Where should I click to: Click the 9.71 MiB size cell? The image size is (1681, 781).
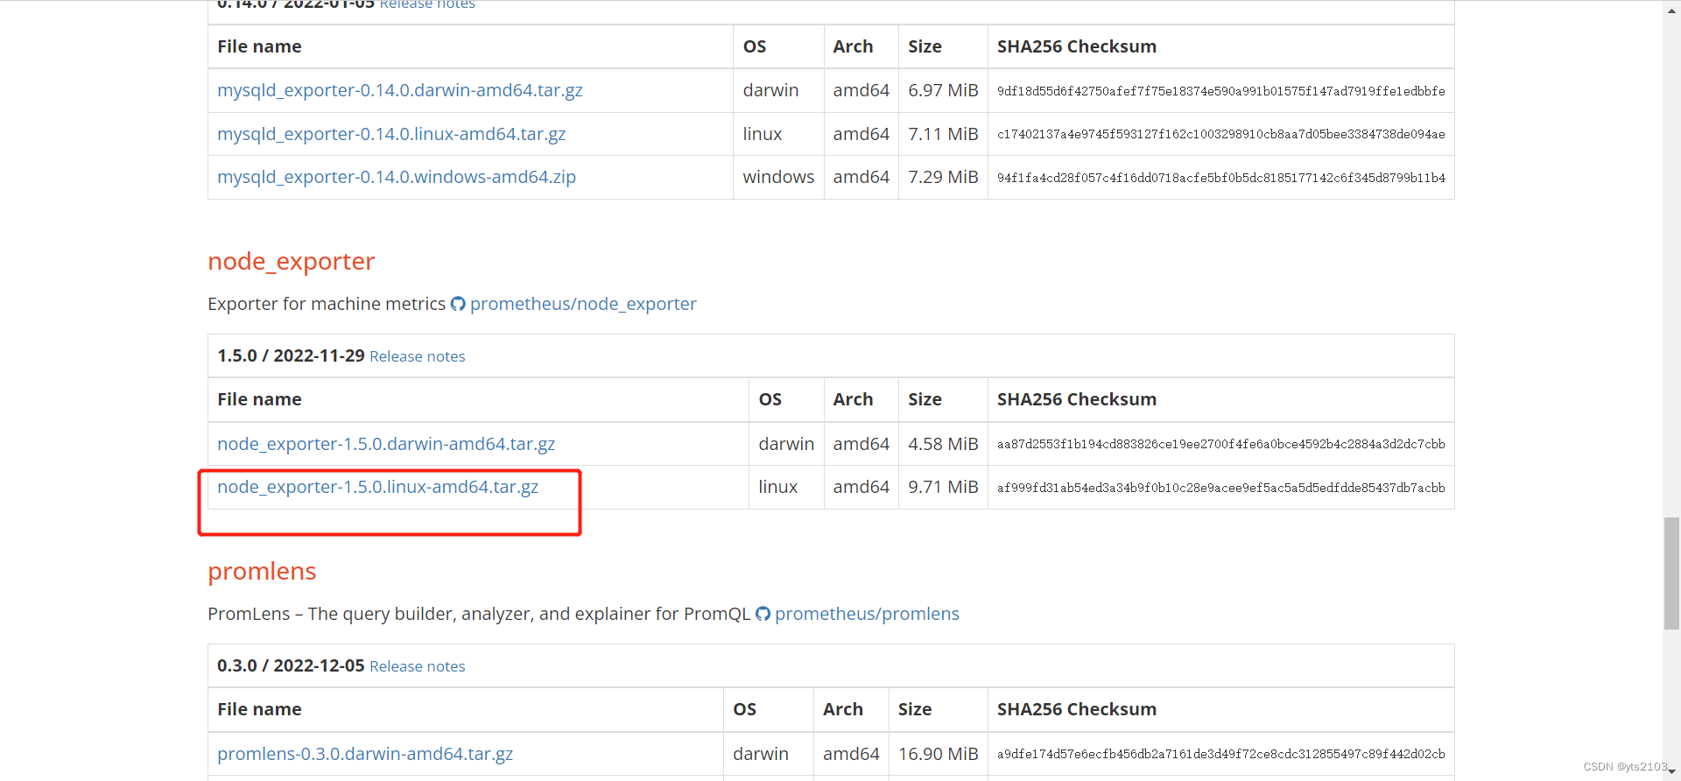click(x=943, y=487)
